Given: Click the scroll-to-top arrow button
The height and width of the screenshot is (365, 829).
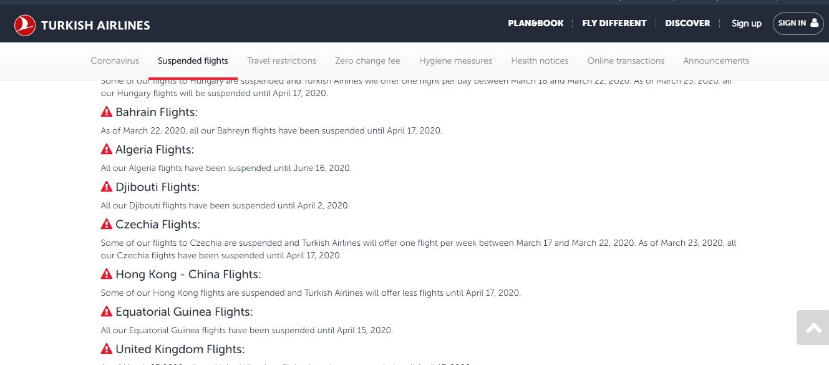Looking at the screenshot, I should pos(813,328).
